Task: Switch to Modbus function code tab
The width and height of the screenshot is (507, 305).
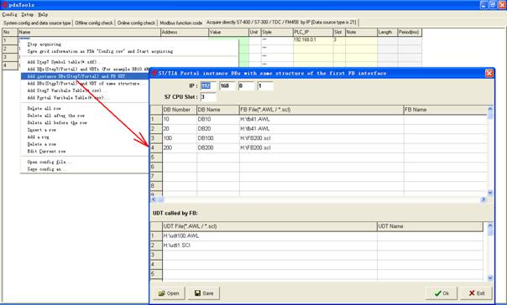Action: (180, 23)
